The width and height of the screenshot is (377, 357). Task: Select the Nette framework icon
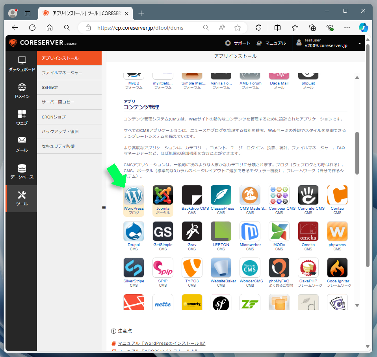click(x=163, y=302)
